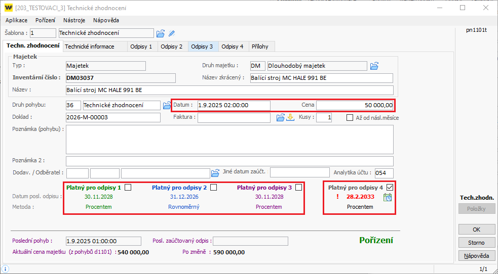Open the Druh pohybu folder lookup icon
The width and height of the screenshot is (498, 274).
167,105
